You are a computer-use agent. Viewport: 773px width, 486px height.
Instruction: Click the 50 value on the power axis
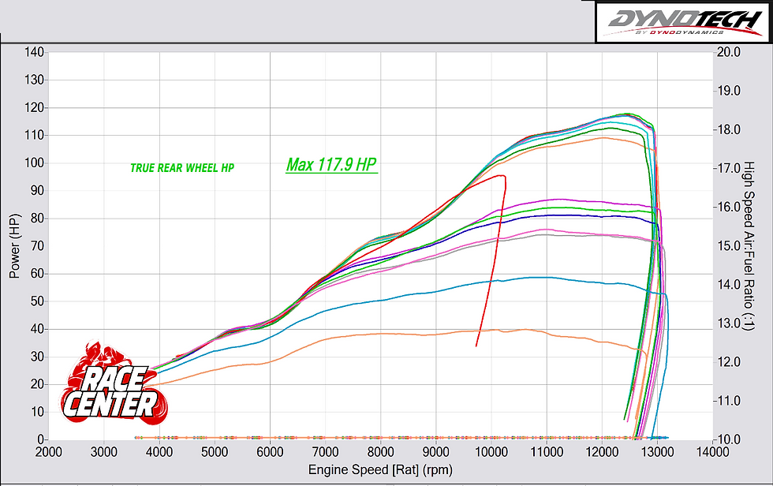[x=37, y=301]
